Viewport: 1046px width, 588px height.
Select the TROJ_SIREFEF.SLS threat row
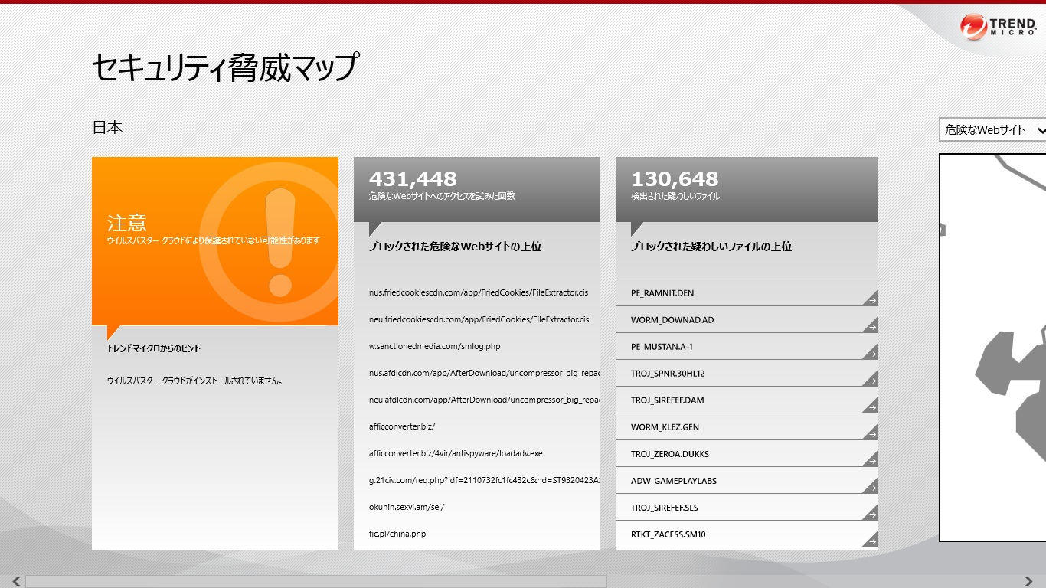664,508
